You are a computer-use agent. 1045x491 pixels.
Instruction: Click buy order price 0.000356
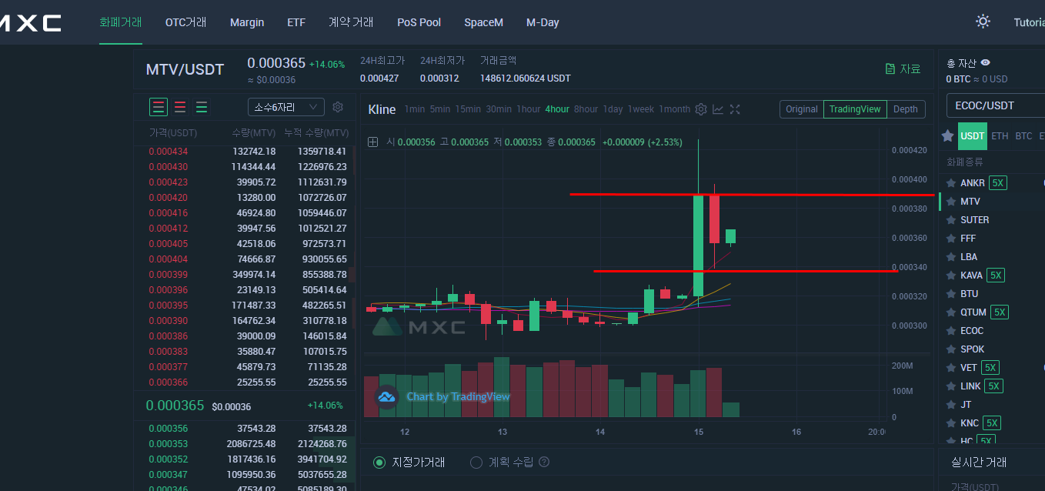coord(168,429)
